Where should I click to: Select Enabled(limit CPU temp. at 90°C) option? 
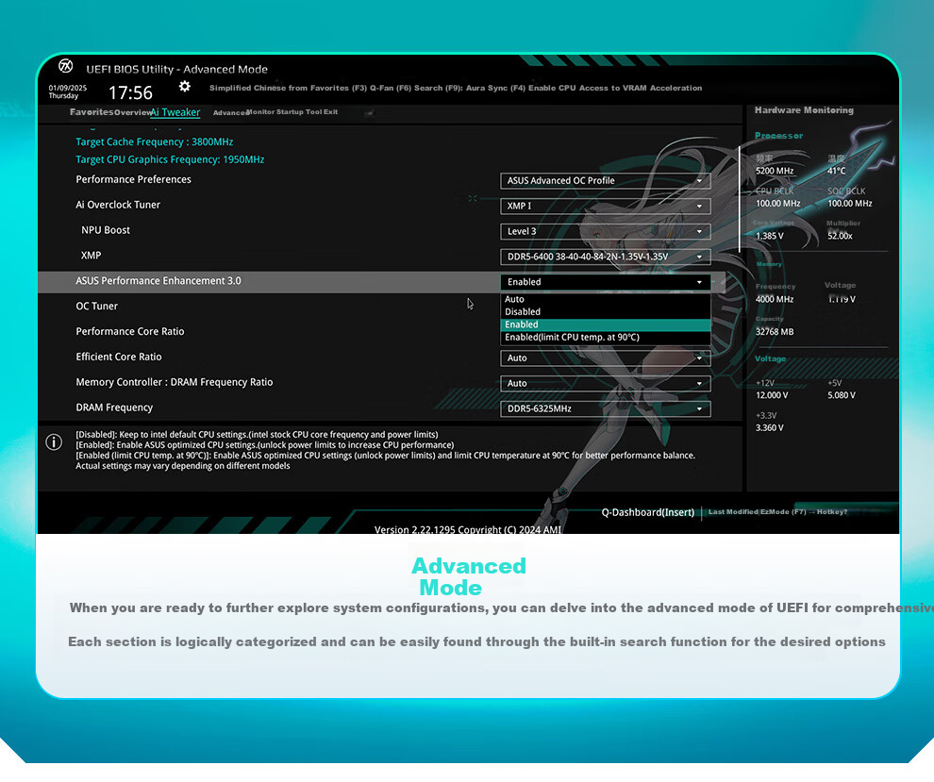(x=605, y=337)
